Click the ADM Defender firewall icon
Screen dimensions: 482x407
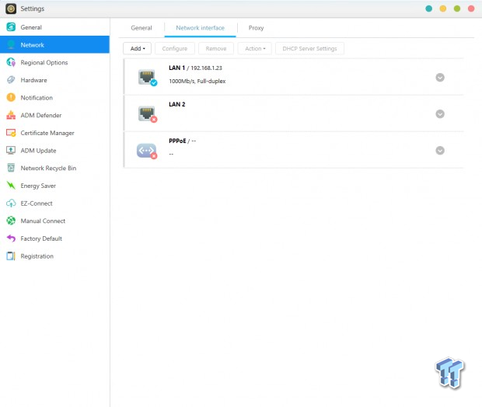tap(11, 115)
